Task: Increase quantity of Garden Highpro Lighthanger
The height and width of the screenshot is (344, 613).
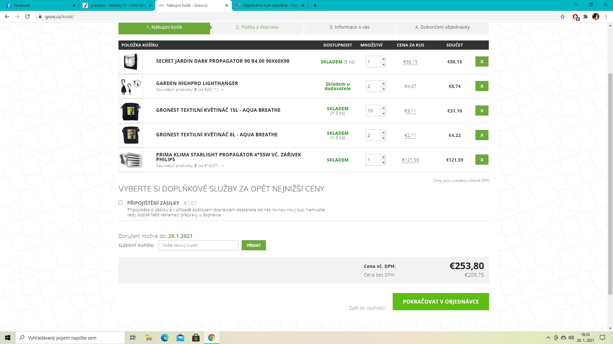Action: pos(383,83)
